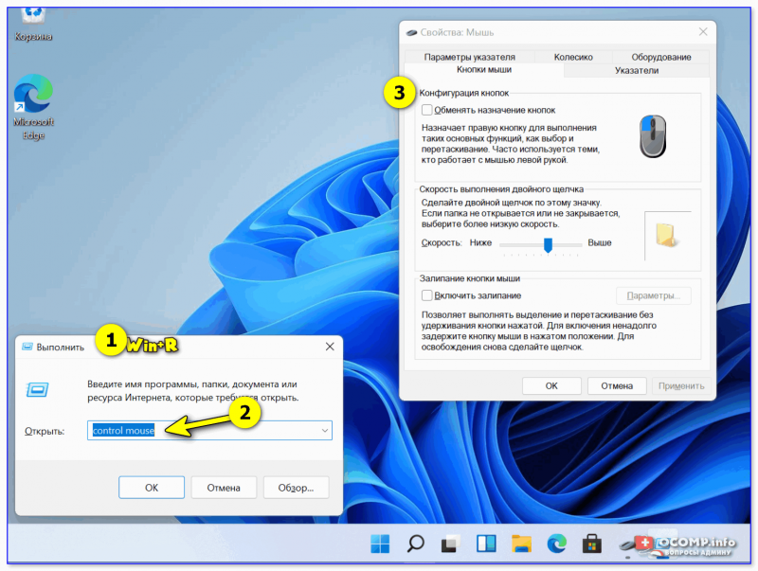
Task: Click the double-click speed slider handle
Action: point(547,244)
